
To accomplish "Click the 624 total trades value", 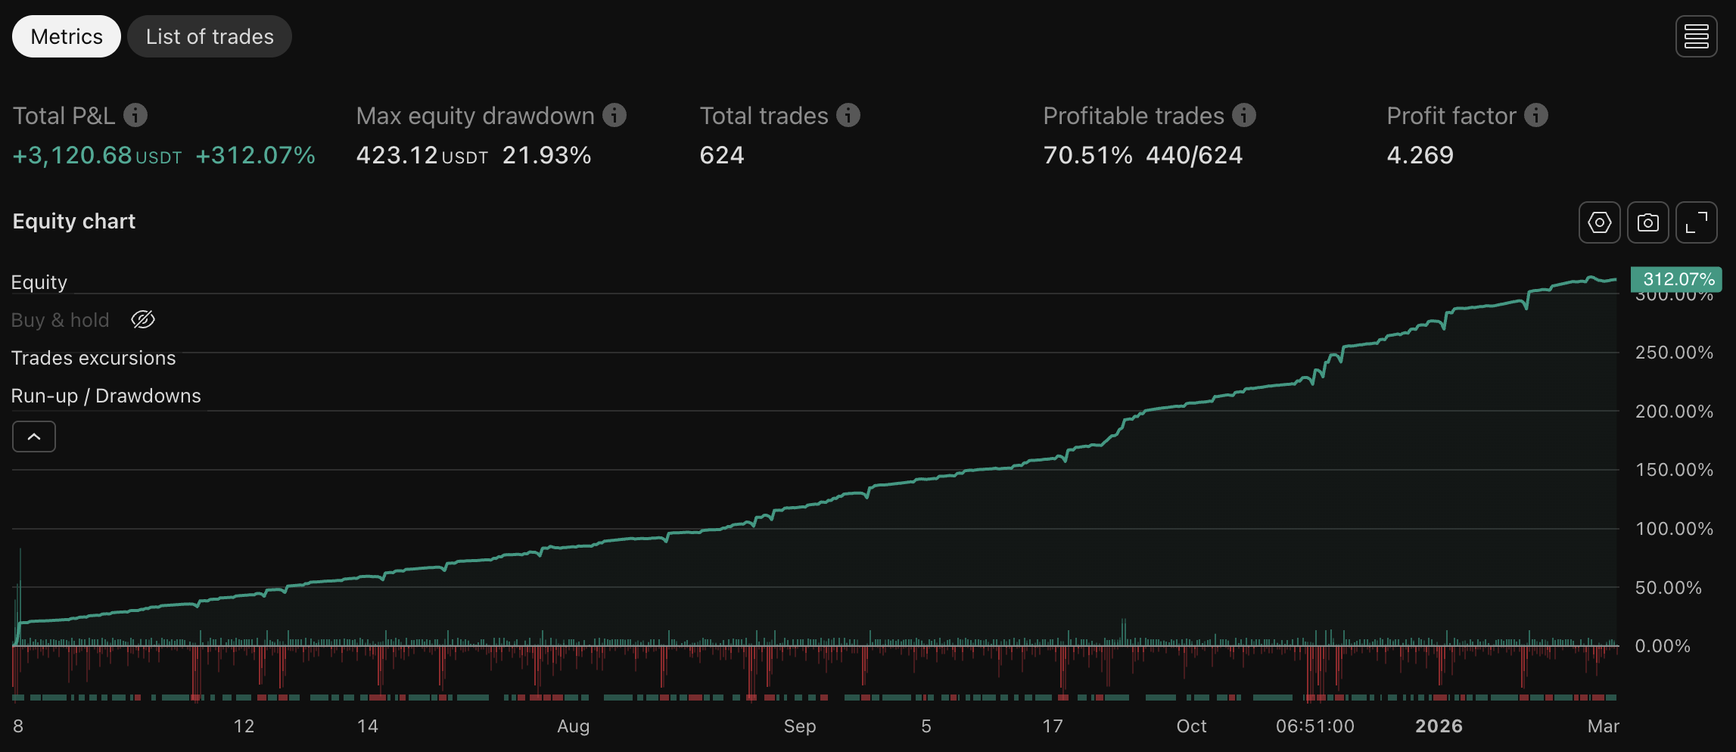I will point(722,155).
